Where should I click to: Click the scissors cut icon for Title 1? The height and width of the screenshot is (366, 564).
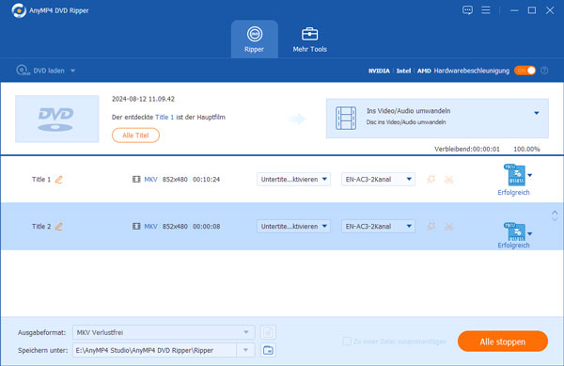[448, 179]
